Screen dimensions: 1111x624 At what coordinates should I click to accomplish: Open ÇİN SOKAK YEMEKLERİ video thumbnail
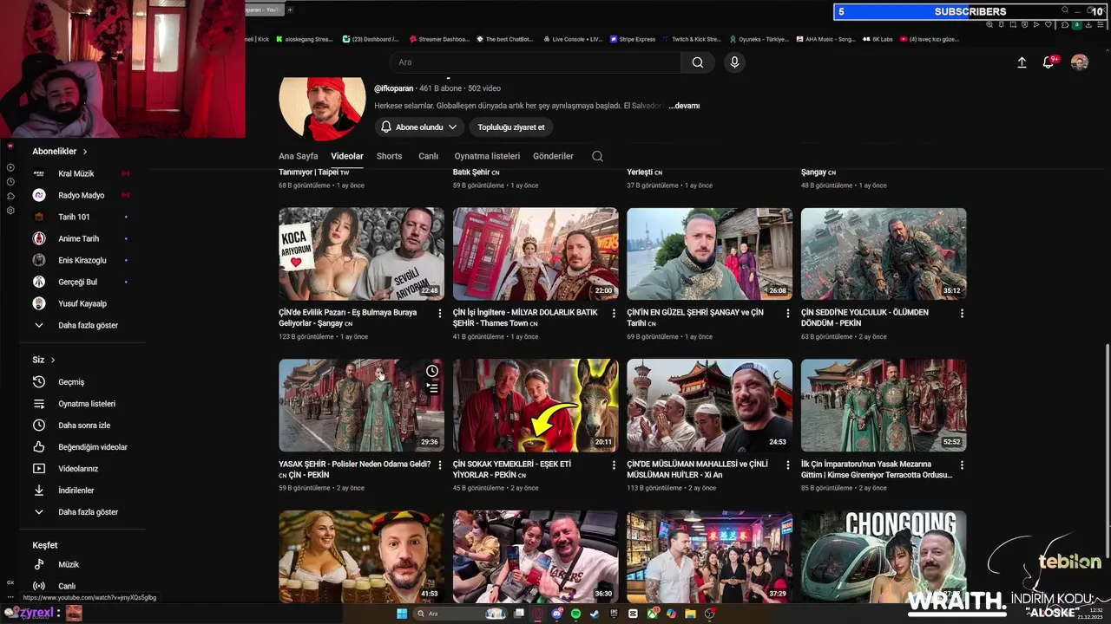coord(536,406)
